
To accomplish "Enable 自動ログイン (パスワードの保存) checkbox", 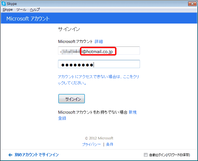I will point(146,155).
